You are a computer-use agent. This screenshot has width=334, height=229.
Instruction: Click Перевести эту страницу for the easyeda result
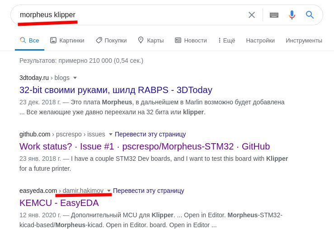148,191
